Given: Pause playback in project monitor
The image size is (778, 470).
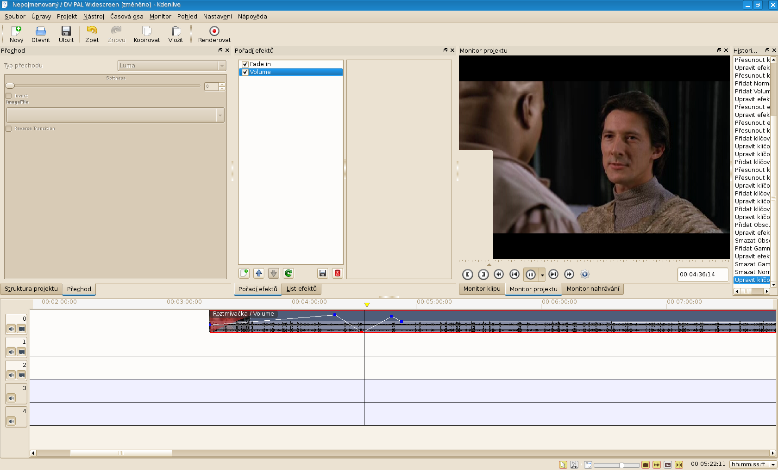Looking at the screenshot, I should (531, 275).
